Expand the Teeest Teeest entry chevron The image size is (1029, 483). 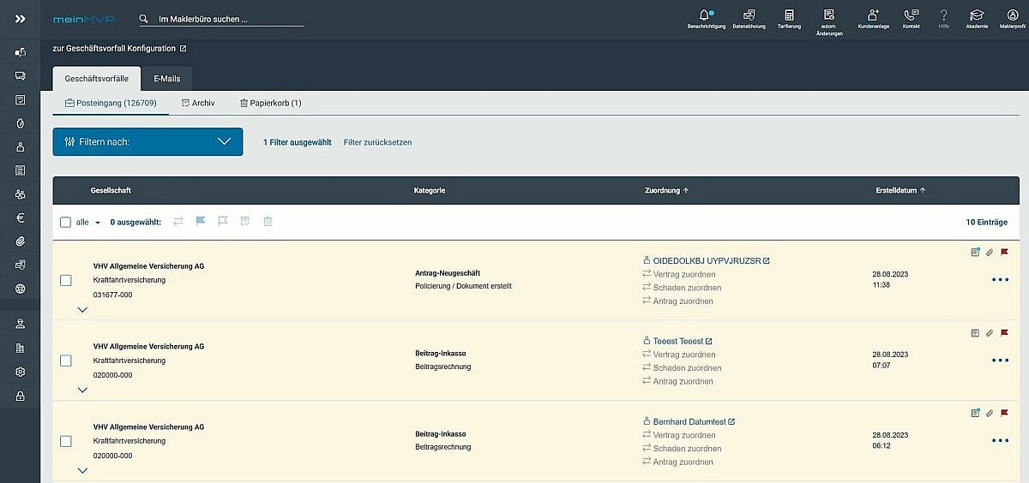82,391
